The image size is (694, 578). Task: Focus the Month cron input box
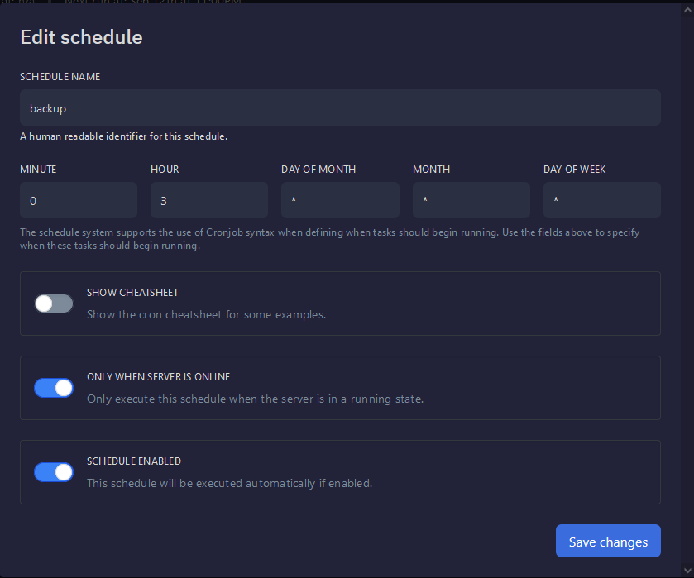(471, 201)
